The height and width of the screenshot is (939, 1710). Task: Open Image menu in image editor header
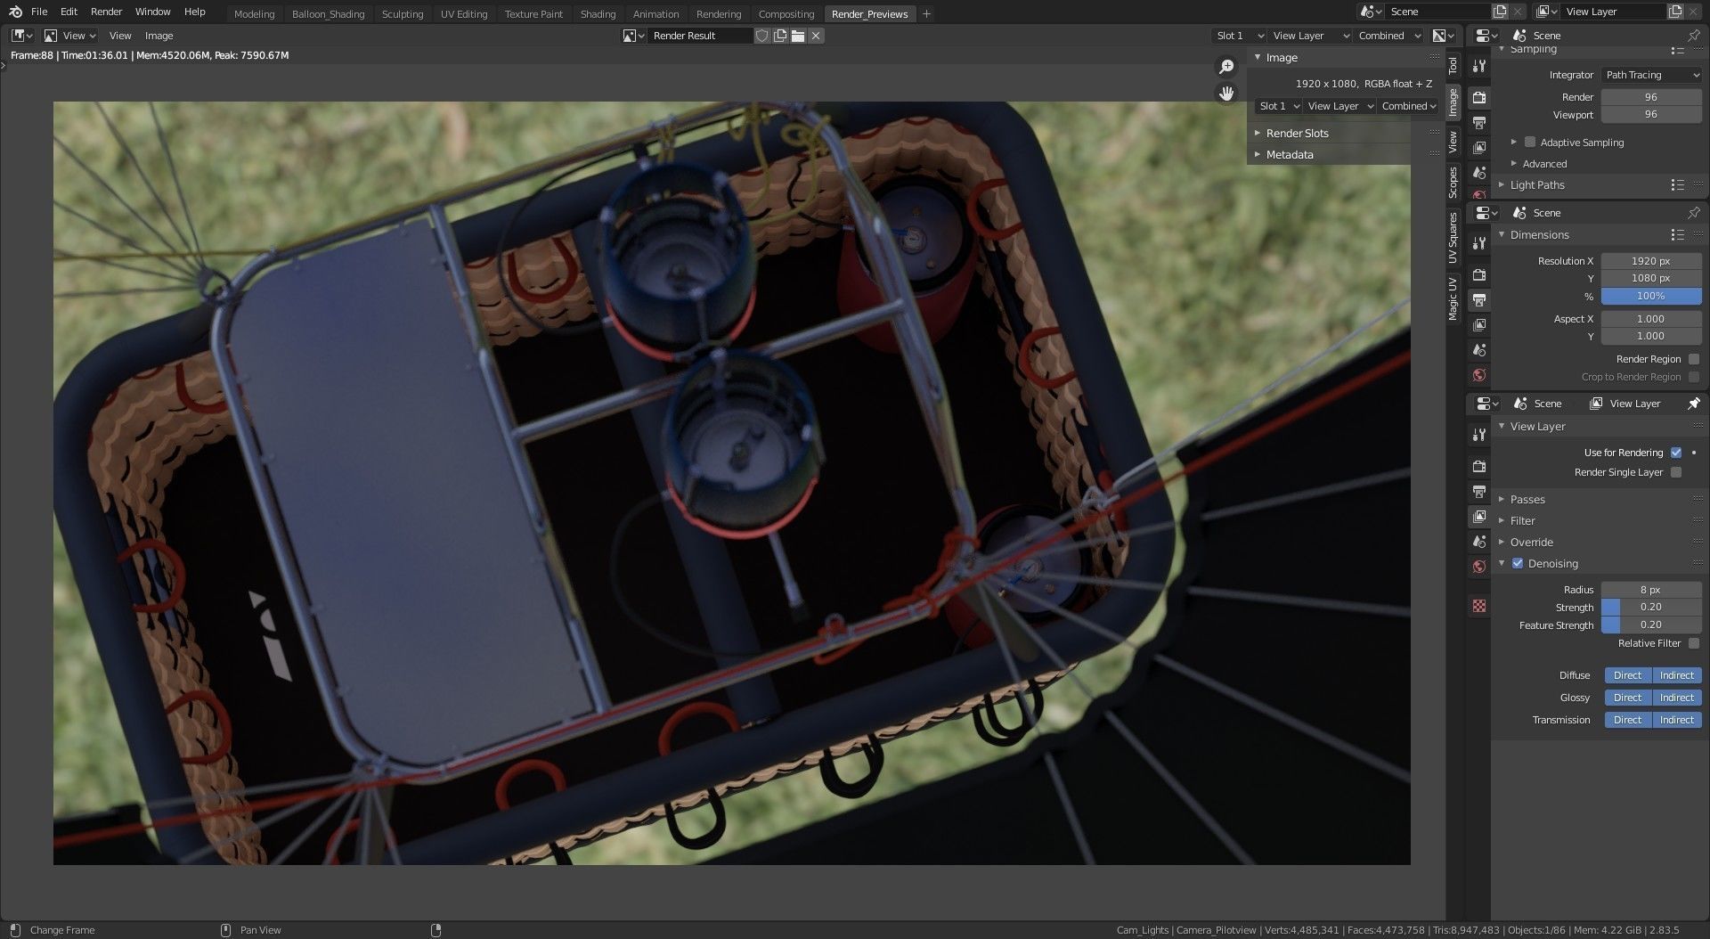coord(159,36)
